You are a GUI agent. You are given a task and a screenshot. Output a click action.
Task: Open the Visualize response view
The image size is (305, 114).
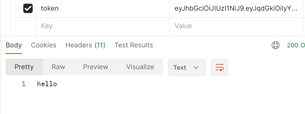pyautogui.click(x=140, y=67)
